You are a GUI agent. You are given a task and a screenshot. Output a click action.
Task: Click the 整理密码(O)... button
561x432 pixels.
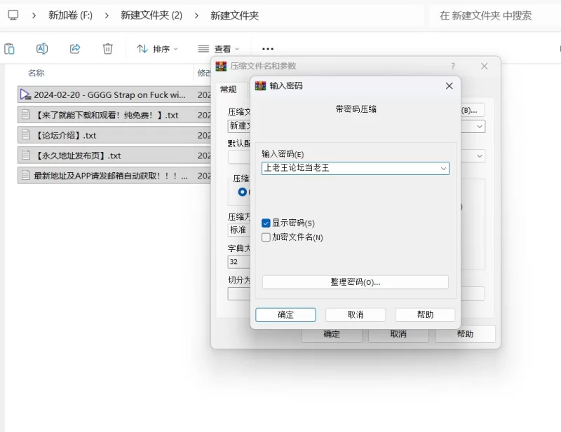(356, 282)
